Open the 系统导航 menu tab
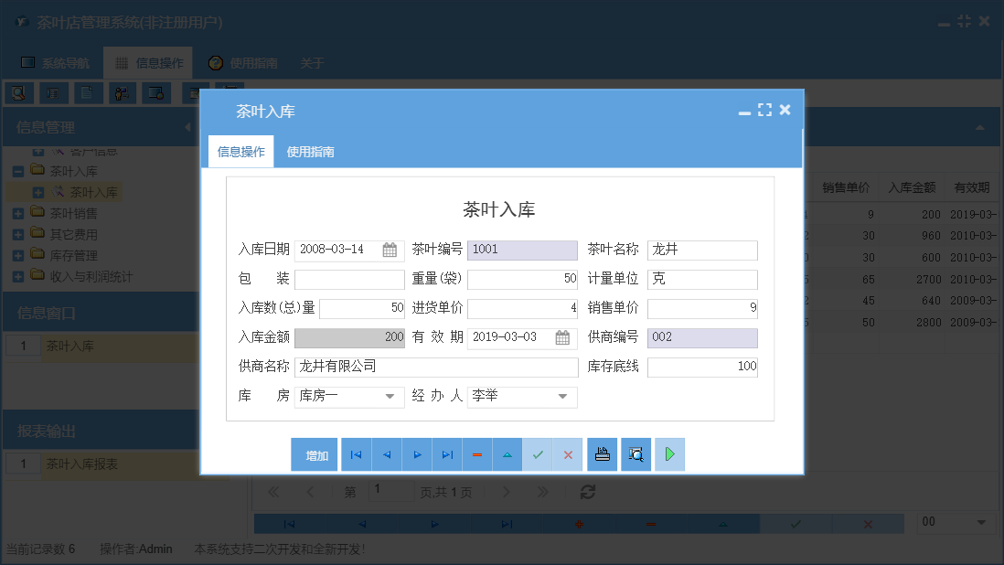Image resolution: width=1004 pixels, height=565 pixels. click(x=52, y=62)
